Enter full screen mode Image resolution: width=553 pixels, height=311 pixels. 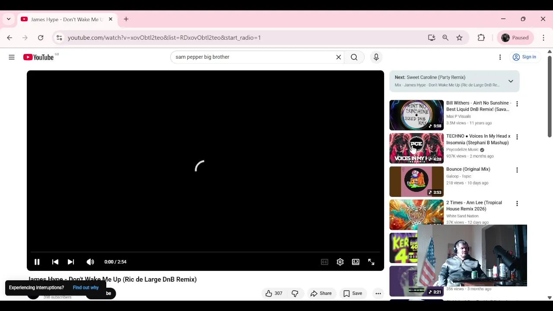(x=371, y=262)
